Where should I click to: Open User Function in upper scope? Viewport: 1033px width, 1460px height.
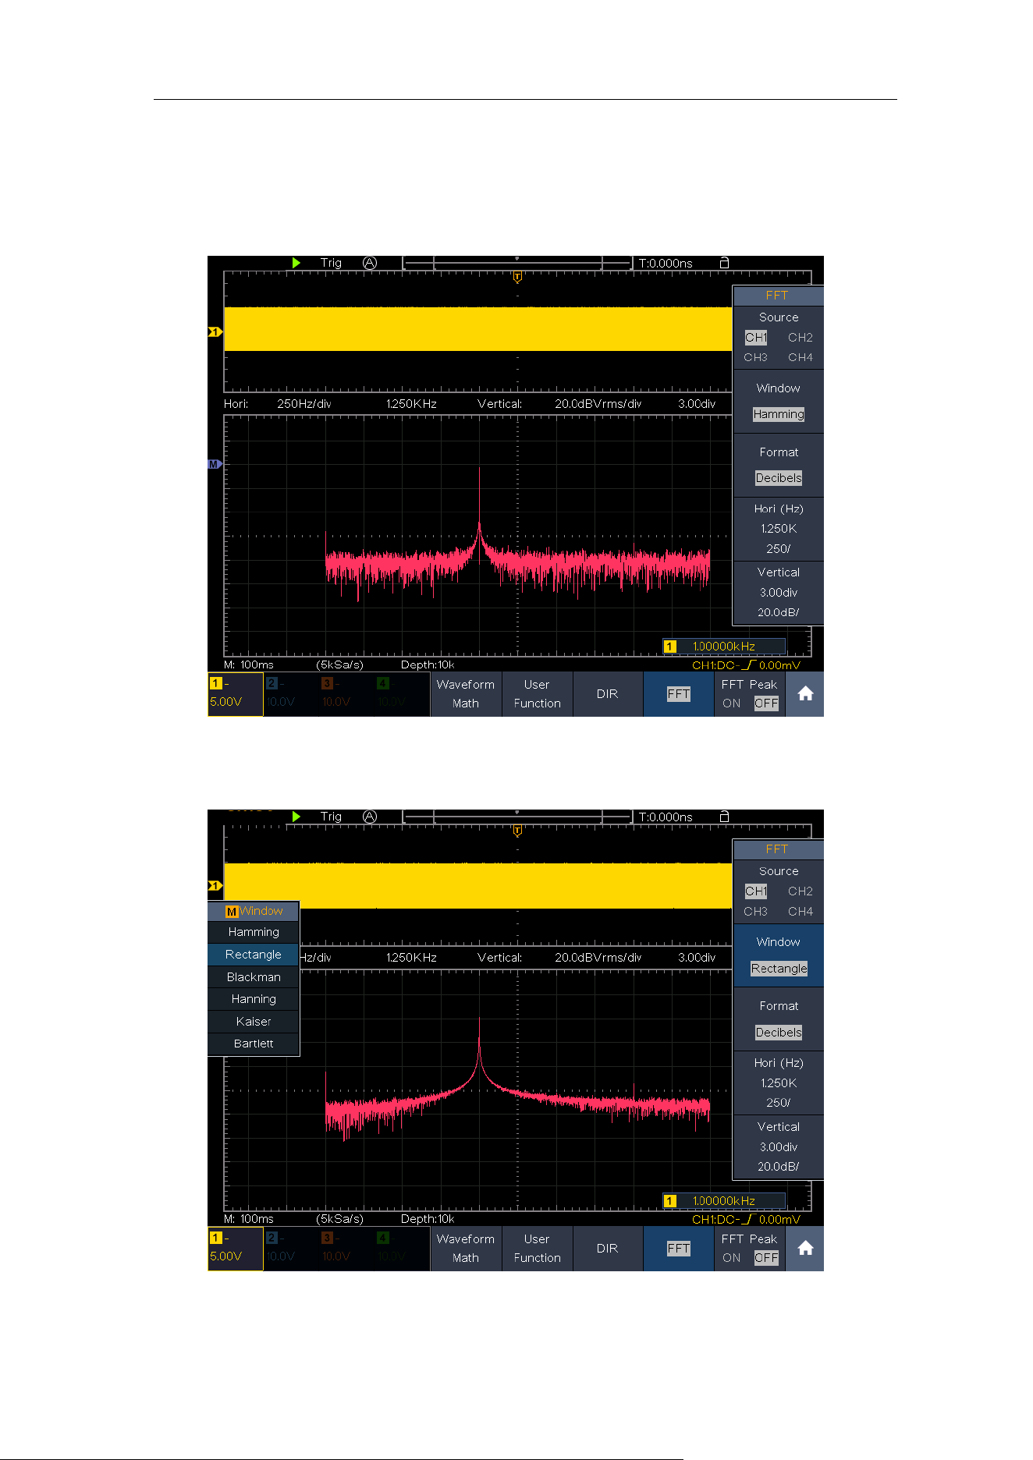(x=537, y=694)
